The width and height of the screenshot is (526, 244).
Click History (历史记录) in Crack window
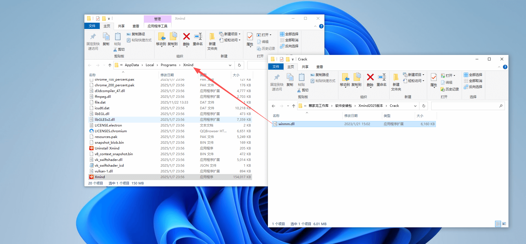450,89
